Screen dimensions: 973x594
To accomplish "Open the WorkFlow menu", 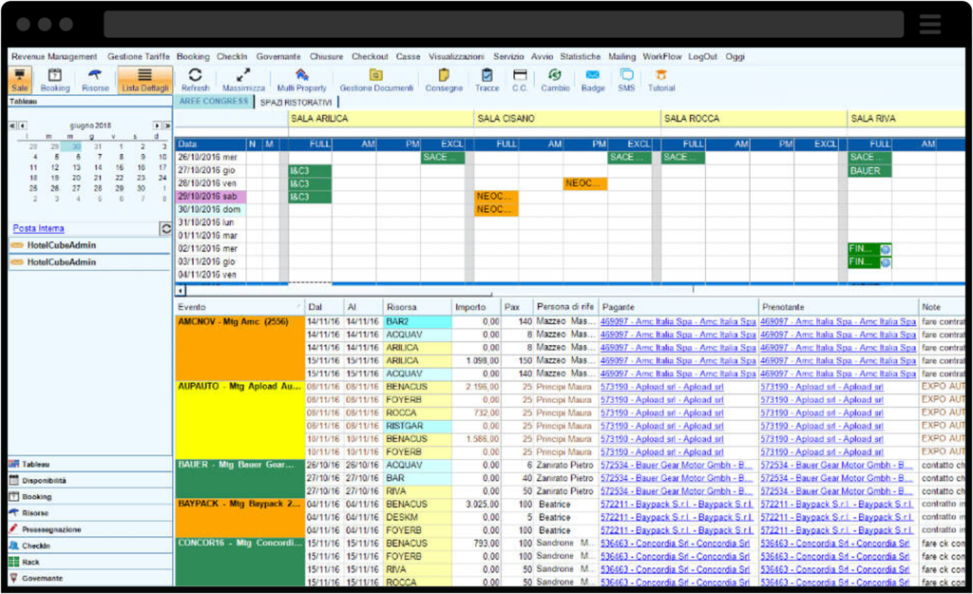I will pyautogui.click(x=662, y=56).
